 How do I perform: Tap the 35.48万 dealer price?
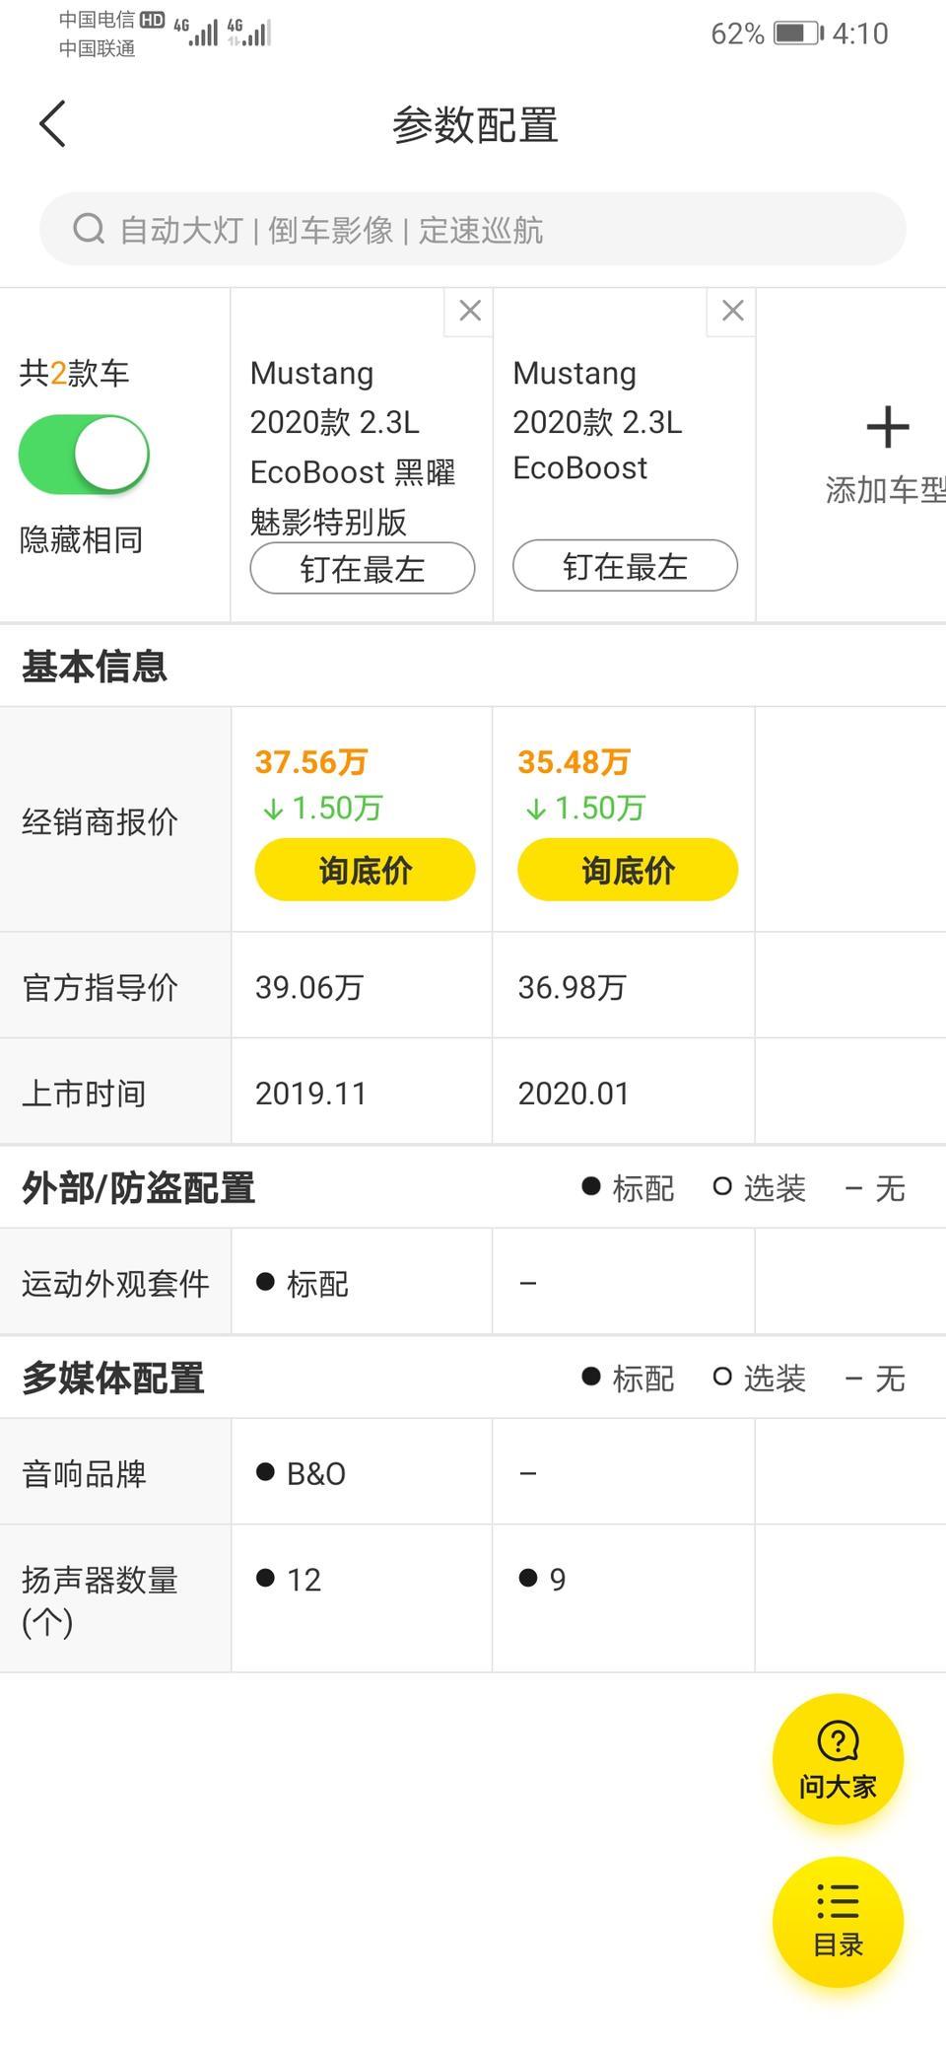point(574,762)
